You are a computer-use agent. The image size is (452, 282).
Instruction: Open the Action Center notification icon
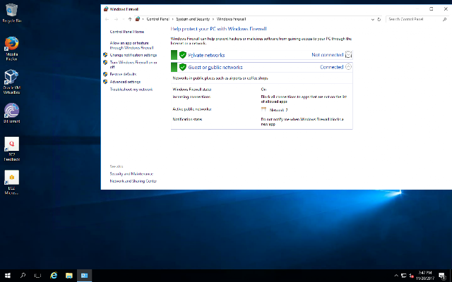coord(442,276)
